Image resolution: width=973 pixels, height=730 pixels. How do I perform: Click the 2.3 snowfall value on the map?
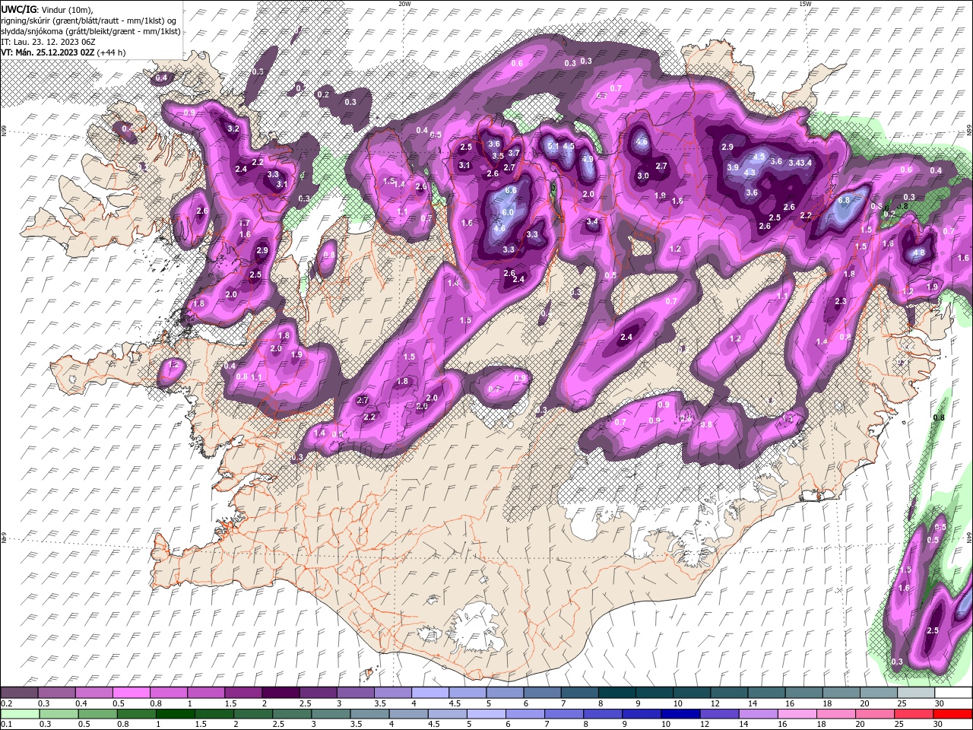pos(840,302)
